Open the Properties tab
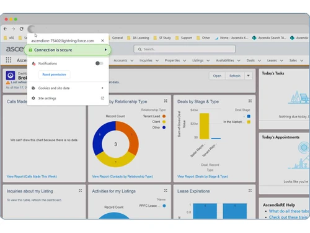This screenshot has height=233, width=310. [x=172, y=60]
